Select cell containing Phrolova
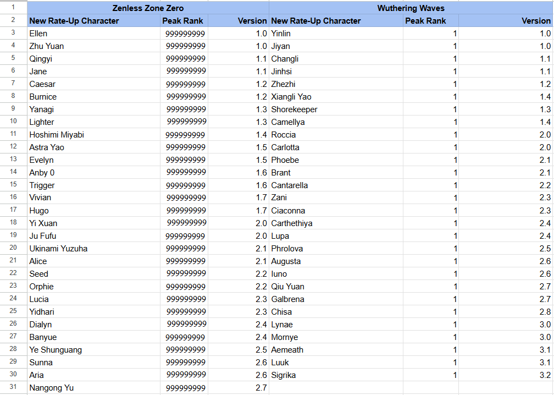 336,249
